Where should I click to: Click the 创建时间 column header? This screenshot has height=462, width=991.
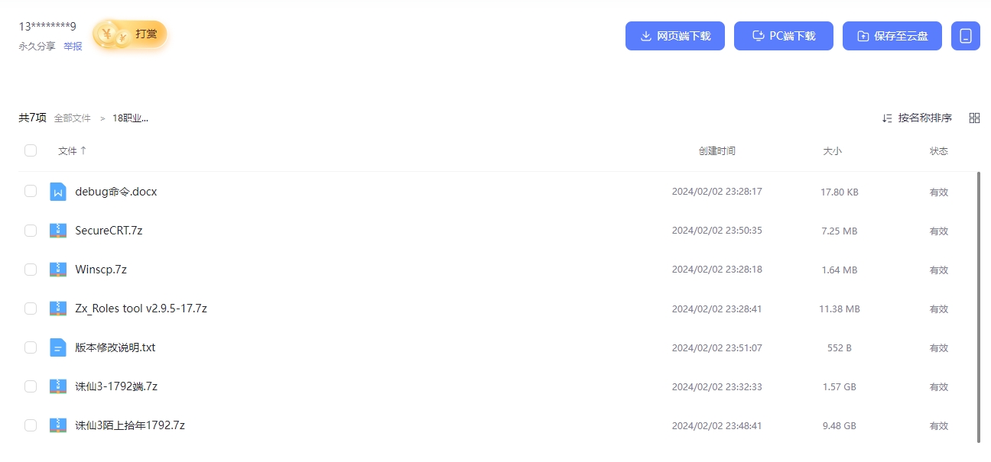click(717, 151)
